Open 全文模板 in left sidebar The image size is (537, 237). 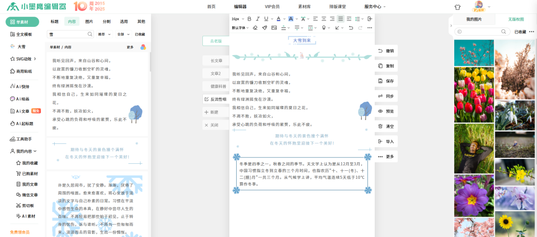coord(21,34)
